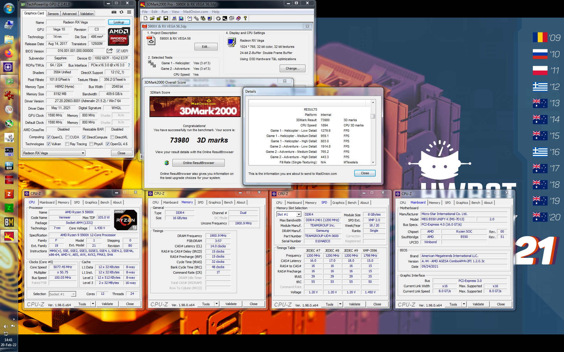Click the Save floppy icon in 3DMark2000 toolbar

tap(166, 18)
